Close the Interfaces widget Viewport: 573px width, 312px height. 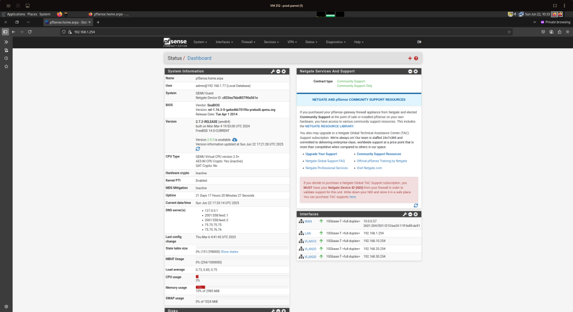tap(416, 215)
